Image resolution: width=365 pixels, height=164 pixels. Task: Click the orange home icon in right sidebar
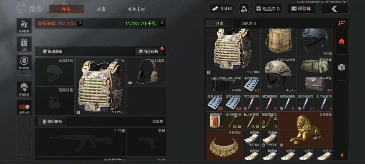pyautogui.click(x=341, y=42)
